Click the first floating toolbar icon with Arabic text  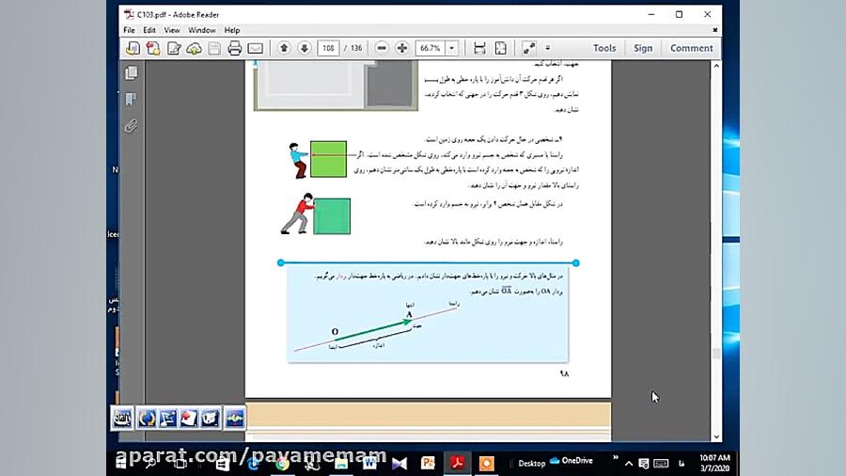point(122,419)
